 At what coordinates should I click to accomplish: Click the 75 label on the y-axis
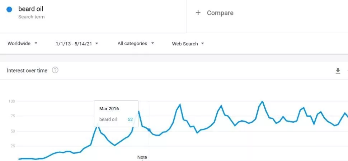point(13,116)
